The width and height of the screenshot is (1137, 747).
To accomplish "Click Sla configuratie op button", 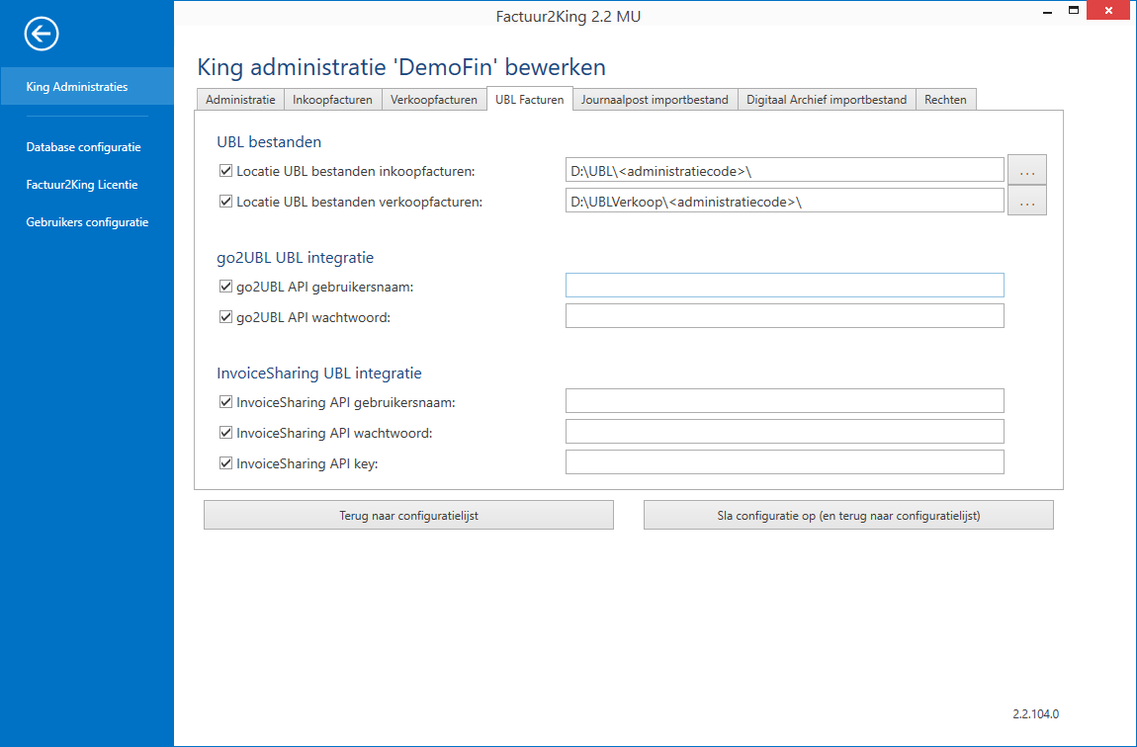I will (x=848, y=515).
